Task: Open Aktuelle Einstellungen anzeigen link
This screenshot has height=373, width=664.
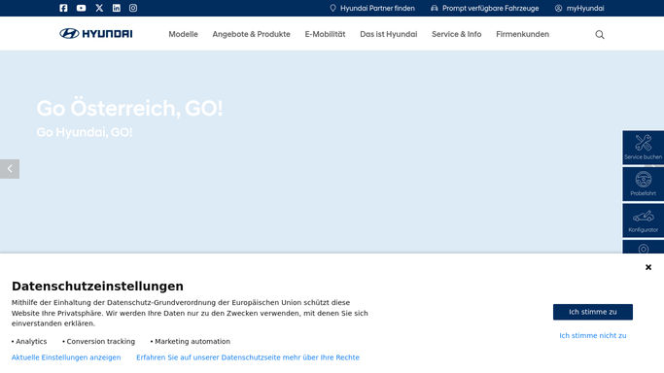Action: click(66, 357)
